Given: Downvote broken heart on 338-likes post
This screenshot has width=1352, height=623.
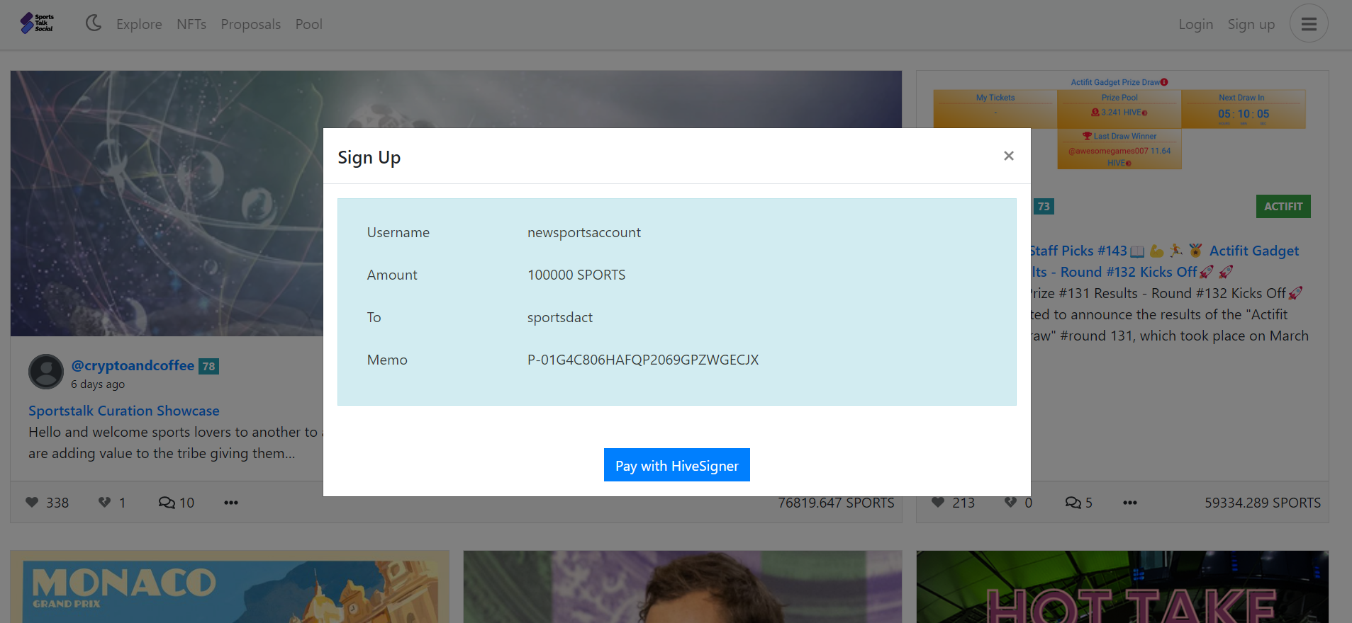Looking at the screenshot, I should pyautogui.click(x=104, y=502).
